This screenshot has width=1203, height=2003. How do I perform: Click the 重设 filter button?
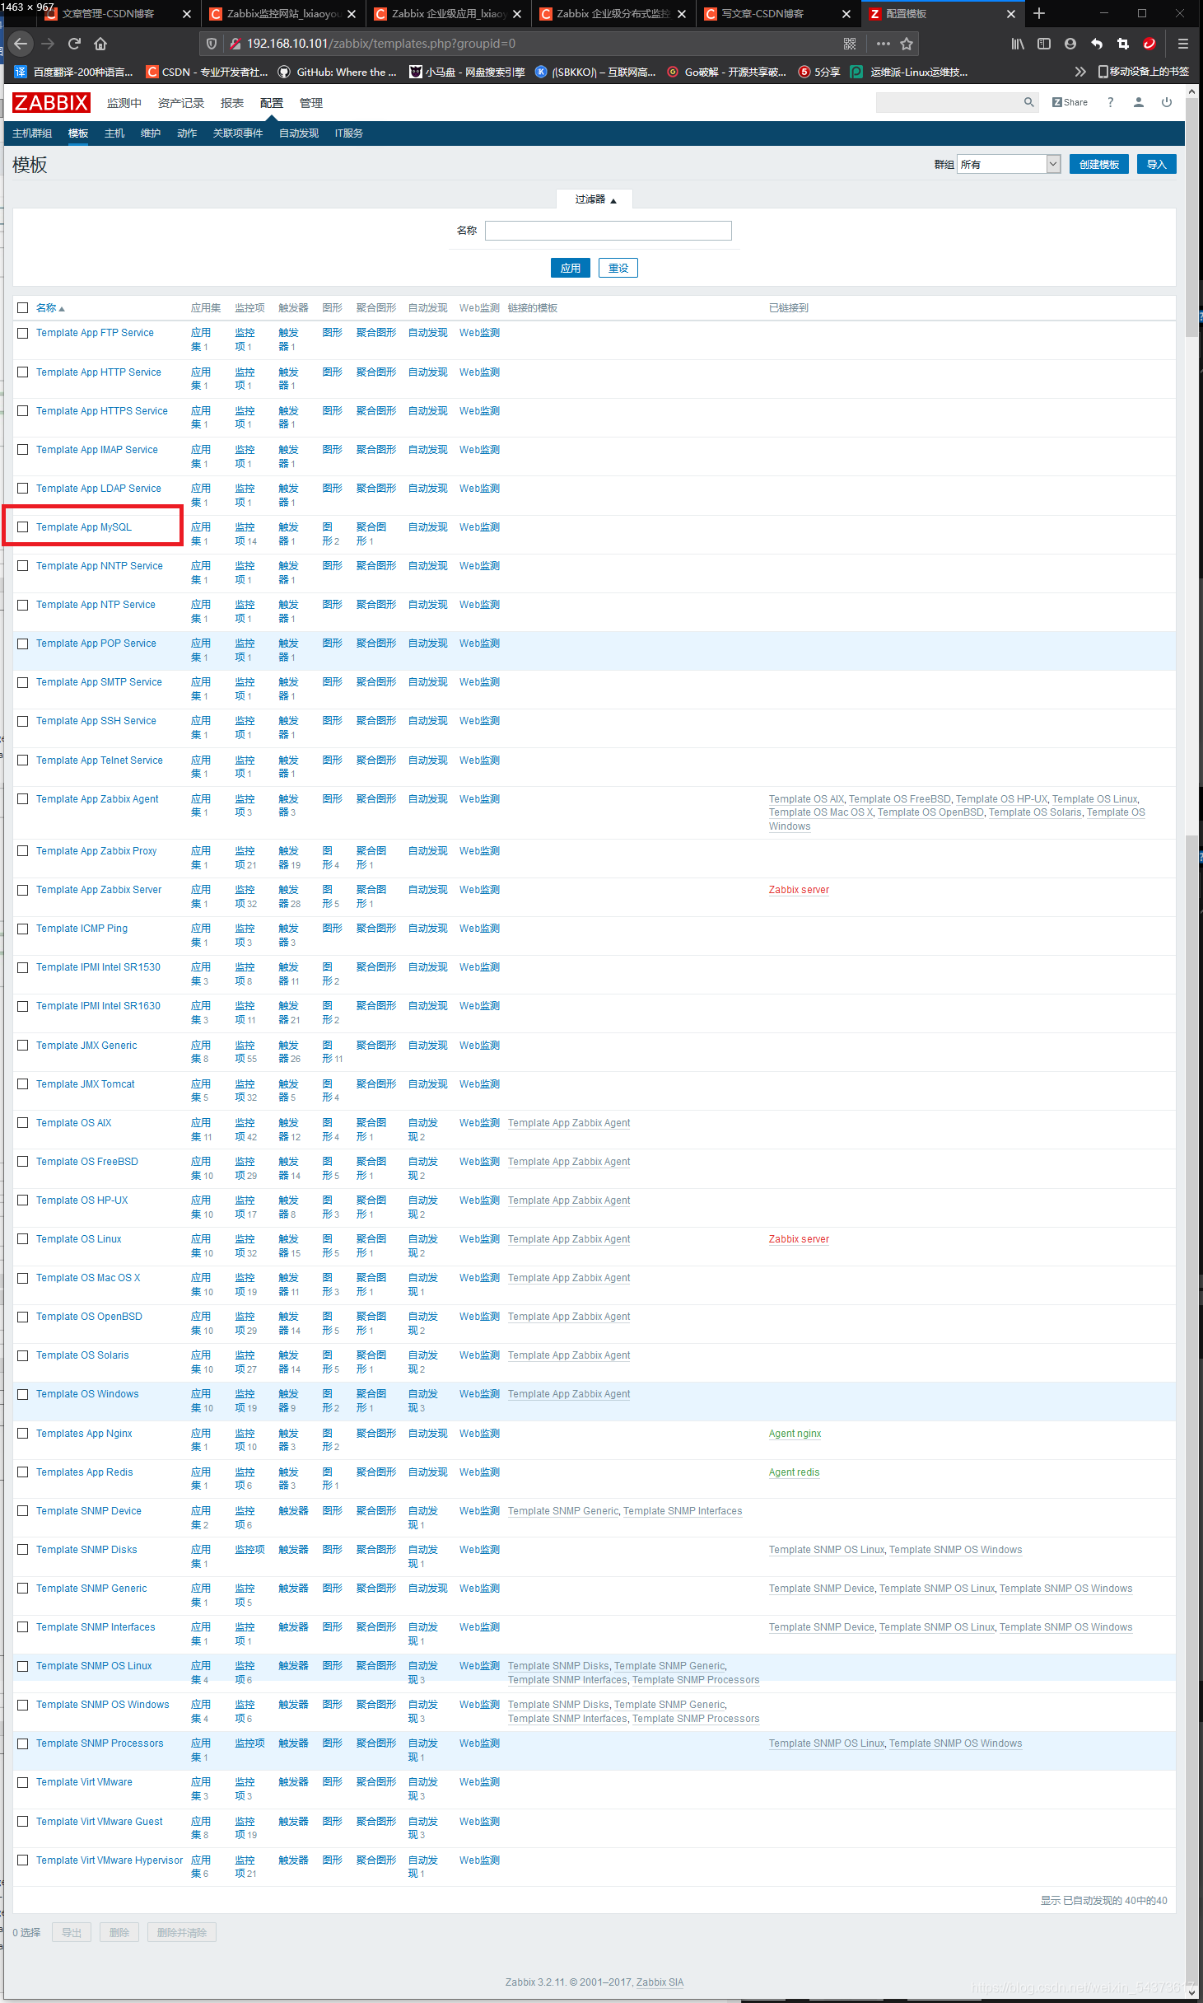[618, 268]
